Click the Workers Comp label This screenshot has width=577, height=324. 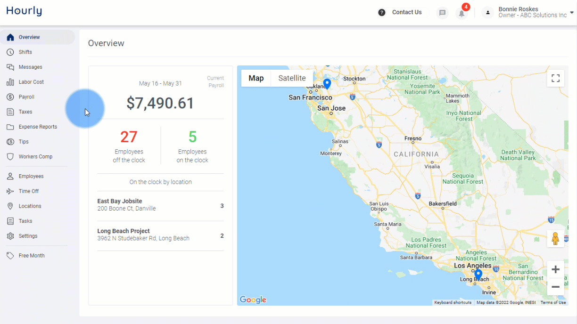click(x=35, y=157)
